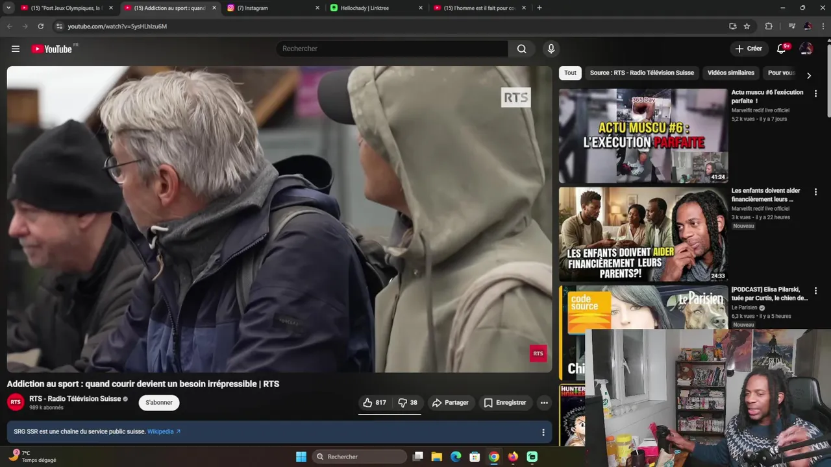This screenshot has height=467, width=831.
Task: Click '[PODCAST] Elisa Pilarski' video title
Action: pos(770,294)
